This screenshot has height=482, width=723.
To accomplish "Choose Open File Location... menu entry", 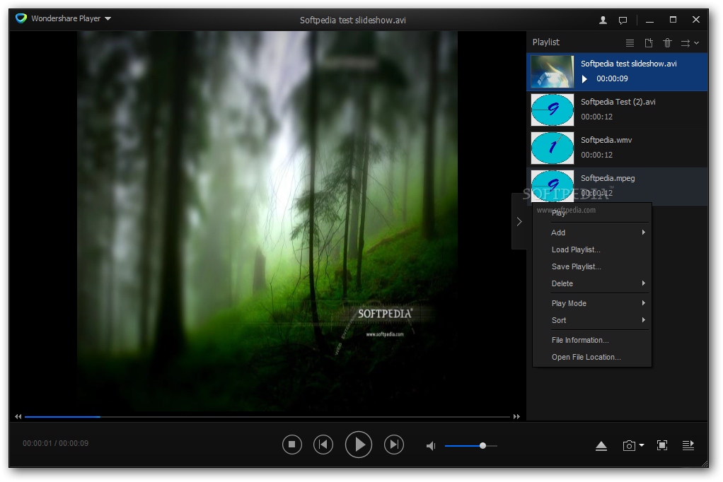I will (591, 357).
